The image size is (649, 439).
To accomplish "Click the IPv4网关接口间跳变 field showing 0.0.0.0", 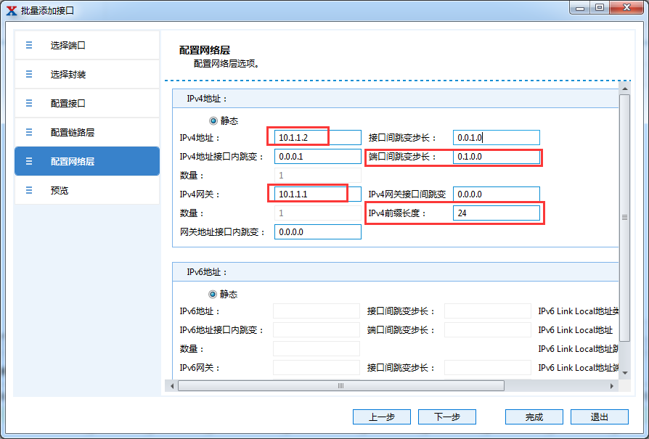I will 497,194.
